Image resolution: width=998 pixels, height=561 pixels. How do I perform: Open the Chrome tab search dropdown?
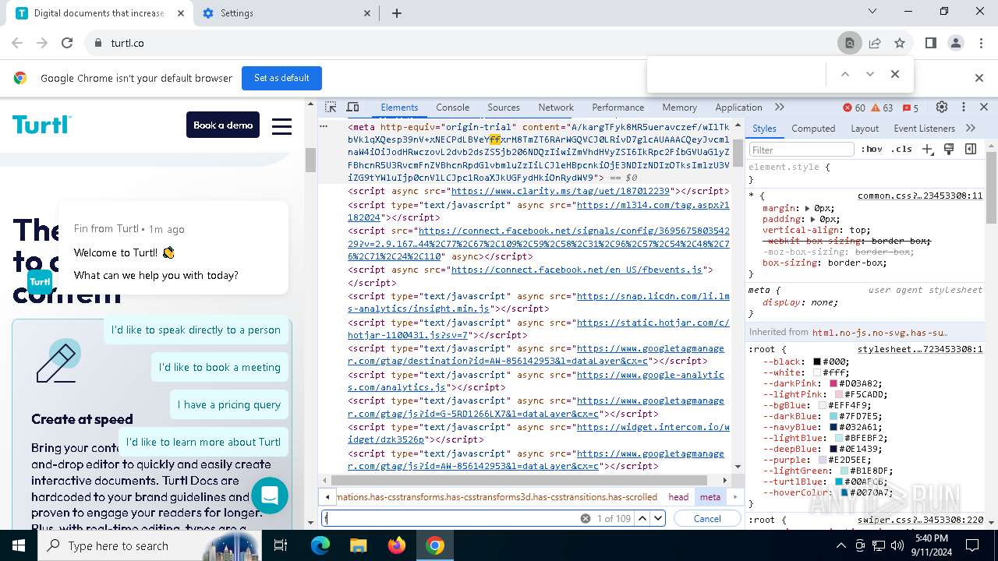point(872,12)
